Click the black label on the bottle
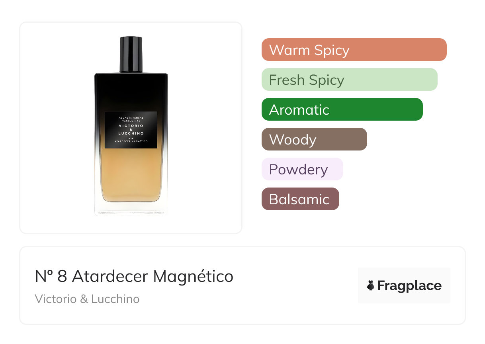The image size is (485, 344). pyautogui.click(x=131, y=130)
